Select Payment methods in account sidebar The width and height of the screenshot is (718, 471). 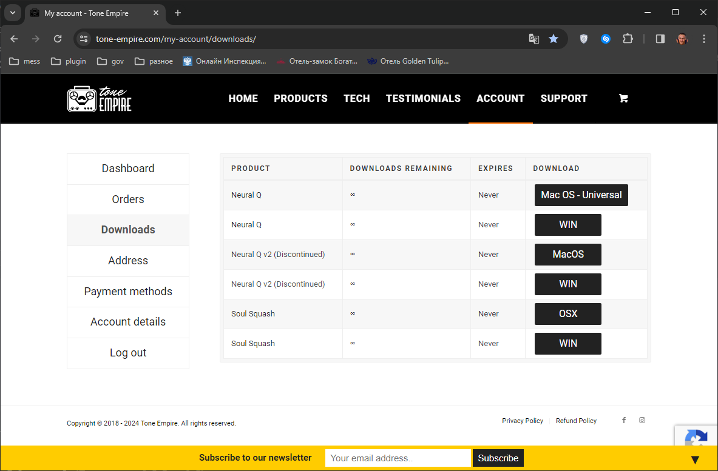click(128, 292)
